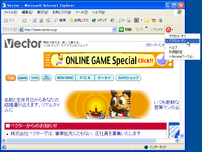Open the address bar URL dropdown
202x152 pixels.
[x=114, y=30]
